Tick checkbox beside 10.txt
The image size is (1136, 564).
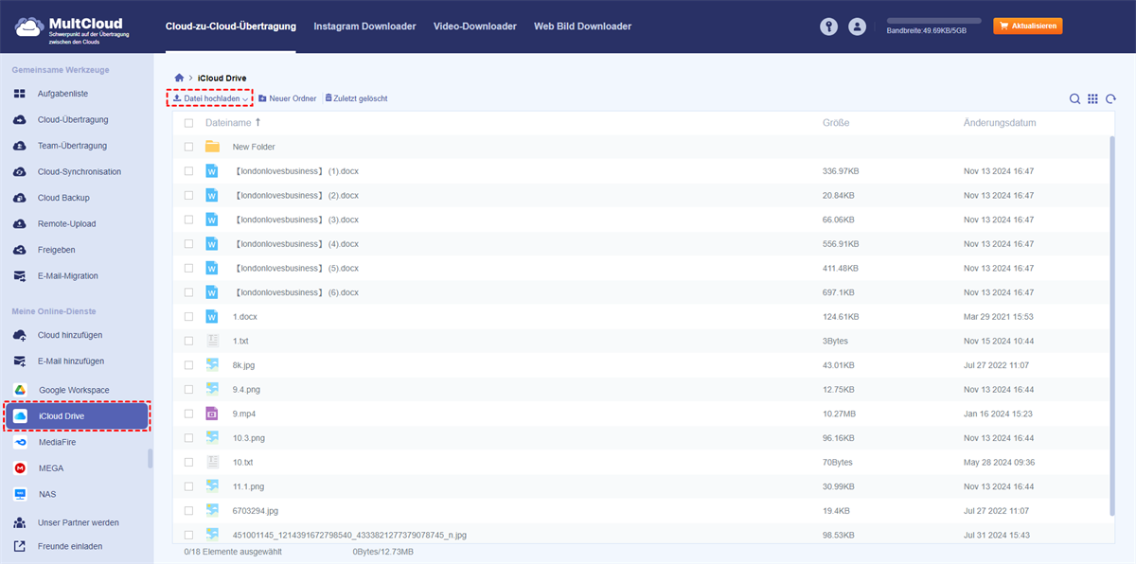click(x=188, y=463)
